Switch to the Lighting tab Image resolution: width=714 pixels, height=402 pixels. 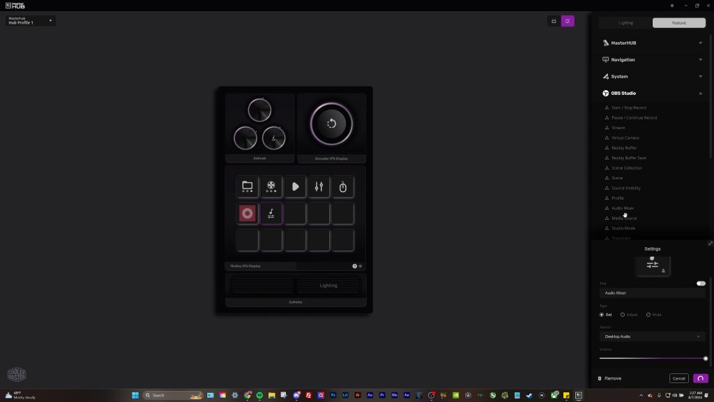coord(625,22)
